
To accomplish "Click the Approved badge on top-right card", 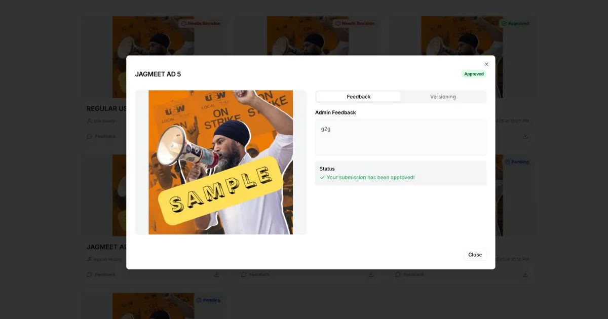I will pyautogui.click(x=515, y=23).
